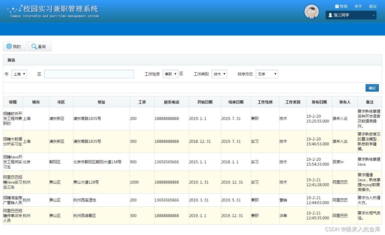Click the 工资 column header
385x235 pixels.
pyautogui.click(x=142, y=102)
